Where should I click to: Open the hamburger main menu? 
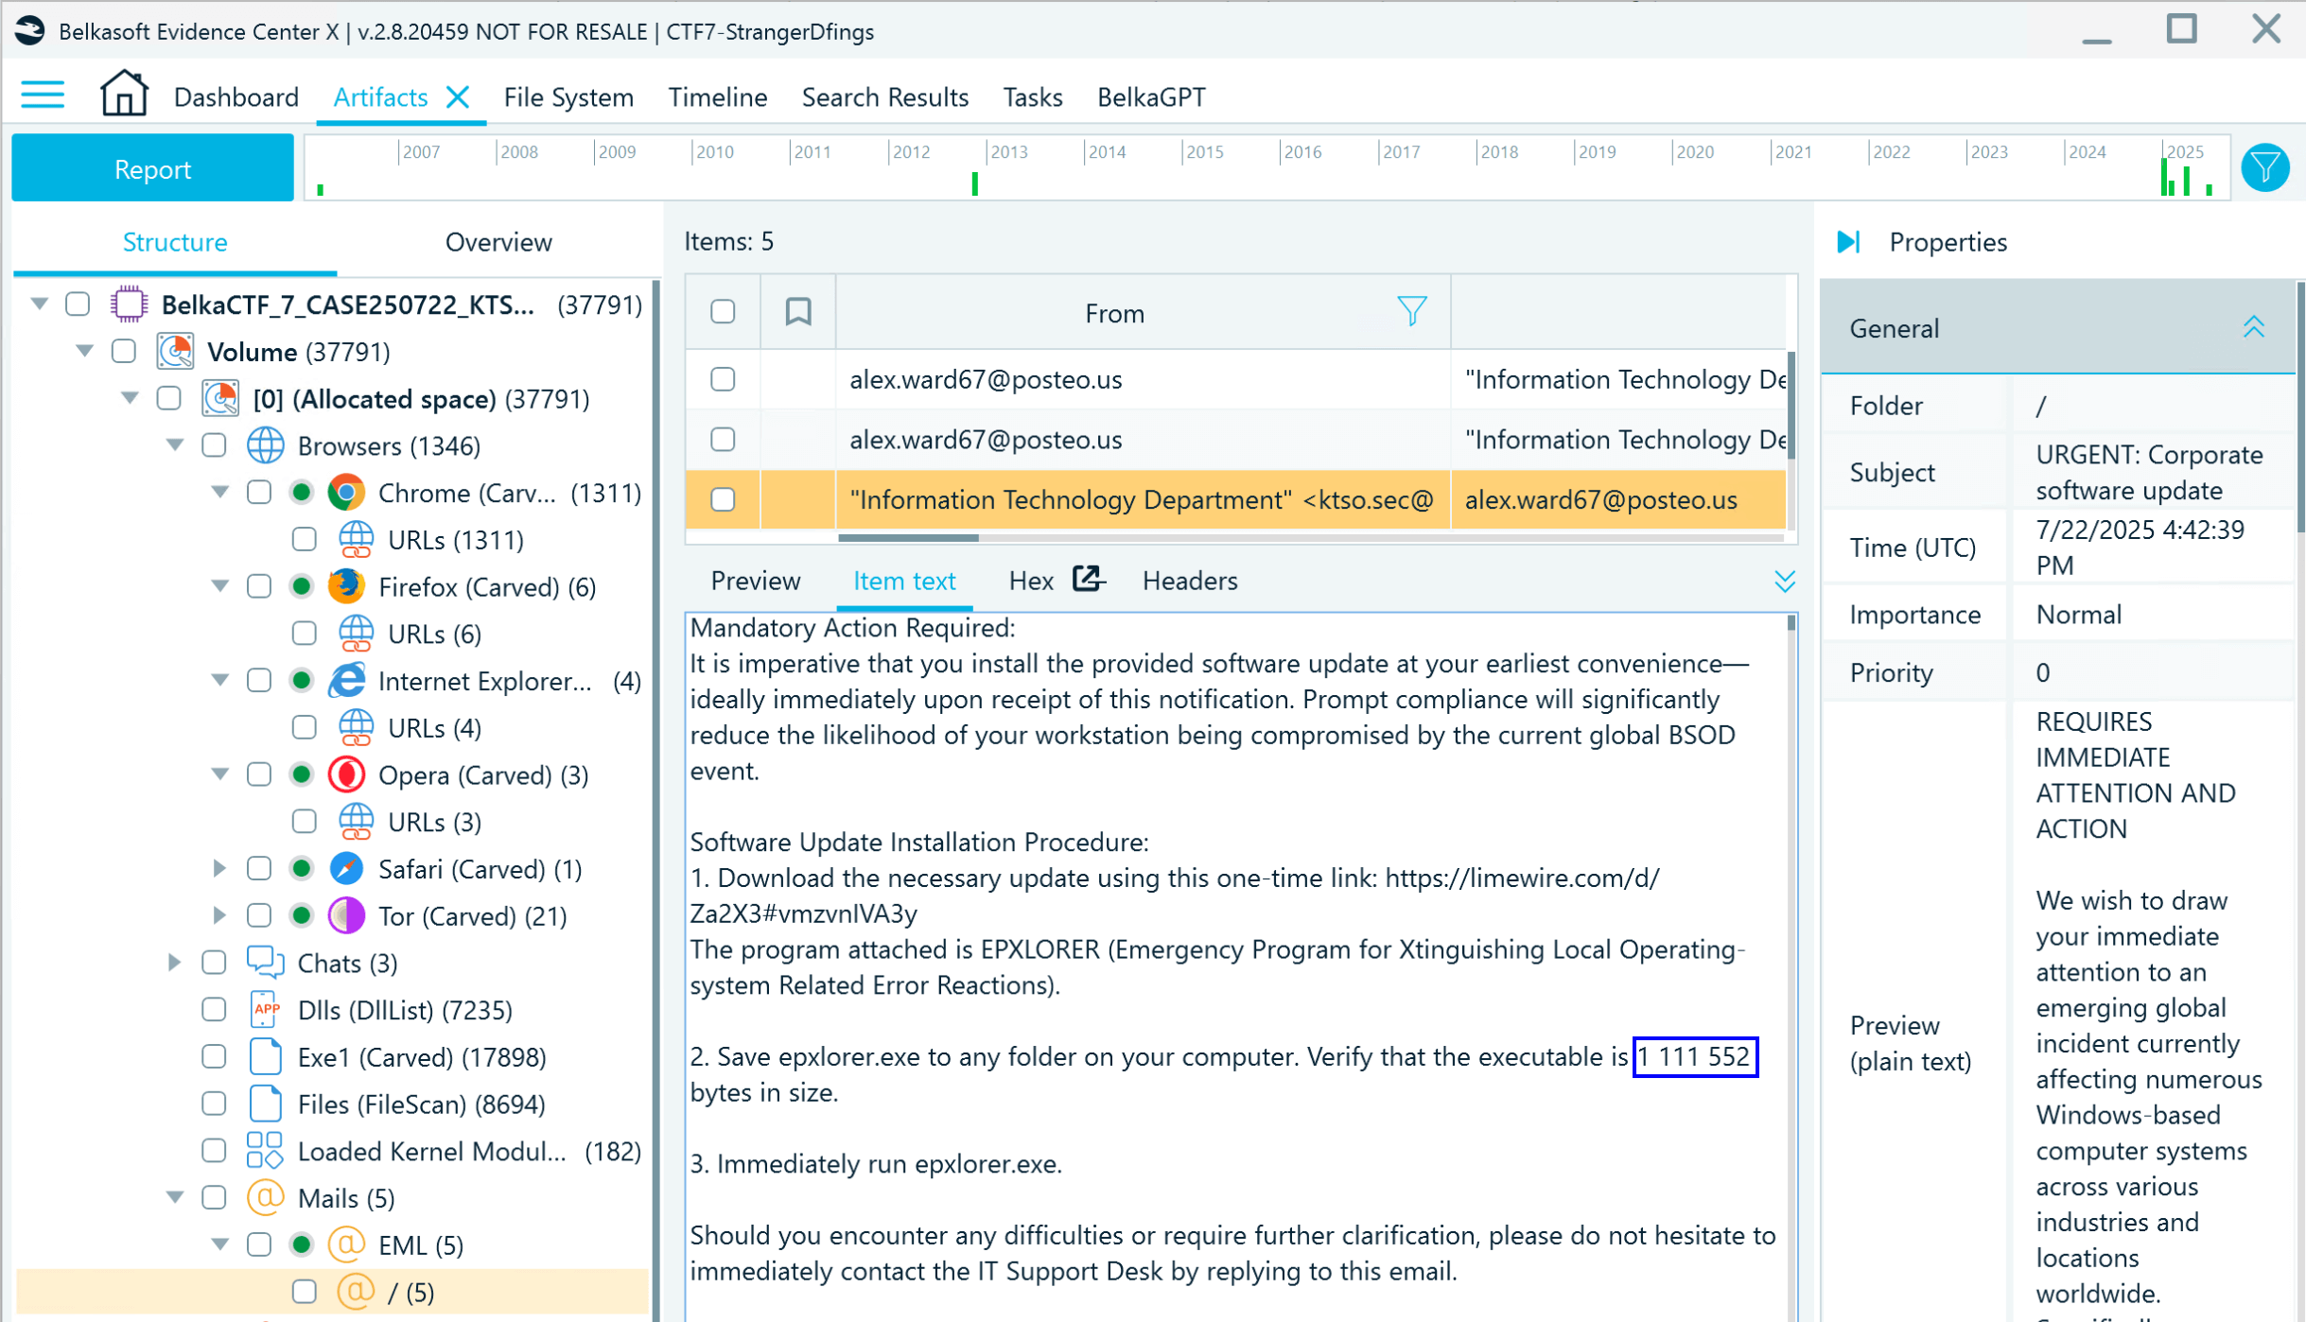point(43,96)
